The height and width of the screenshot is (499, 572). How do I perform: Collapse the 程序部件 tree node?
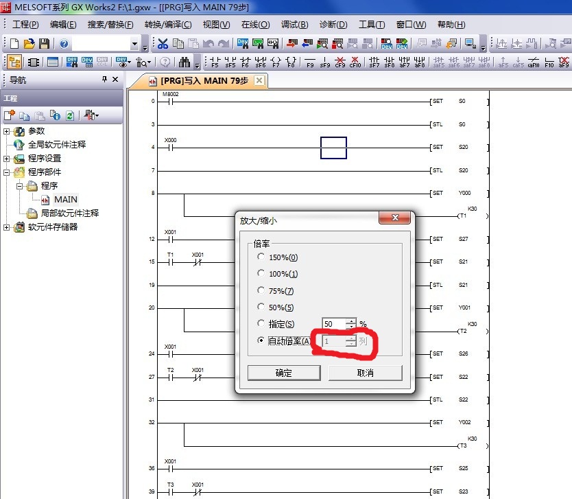point(7,172)
